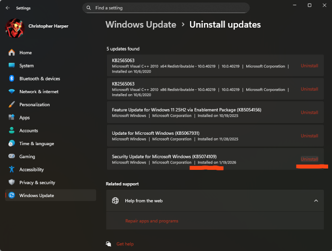
Task: Click the globe icon beside Help from the web
Action: tap(115, 201)
